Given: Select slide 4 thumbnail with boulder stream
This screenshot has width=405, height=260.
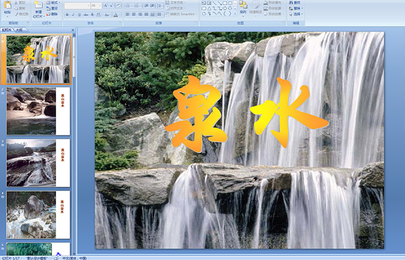Looking at the screenshot, I should coord(38,215).
